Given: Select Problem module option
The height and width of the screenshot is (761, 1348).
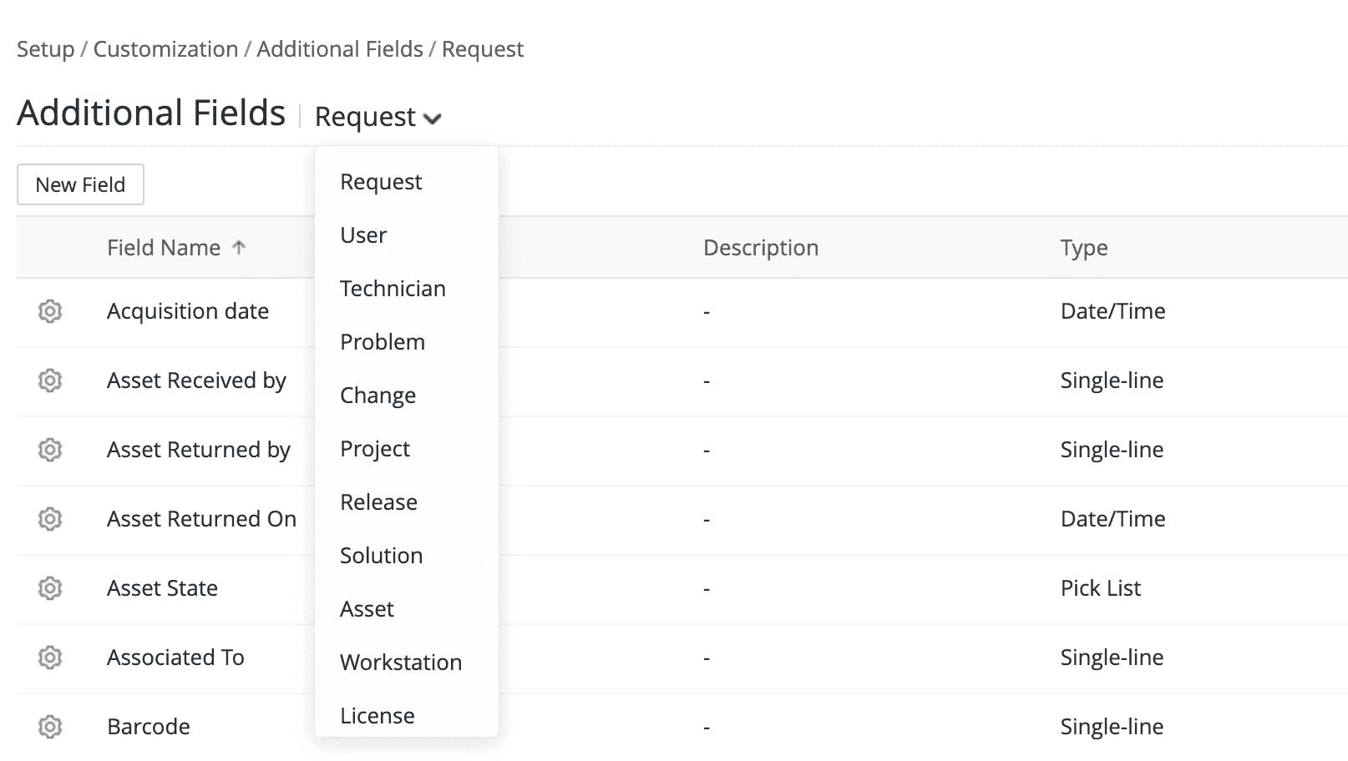Looking at the screenshot, I should (383, 342).
